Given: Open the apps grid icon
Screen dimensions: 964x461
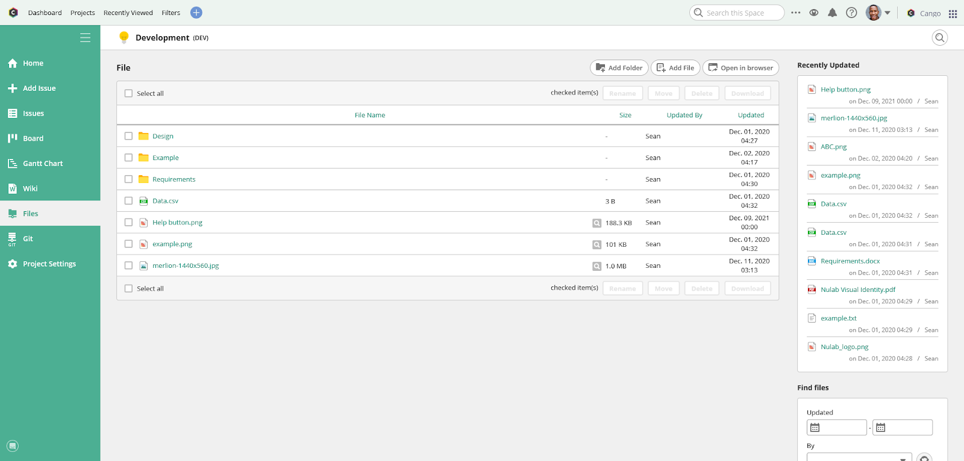Looking at the screenshot, I should 953,13.
